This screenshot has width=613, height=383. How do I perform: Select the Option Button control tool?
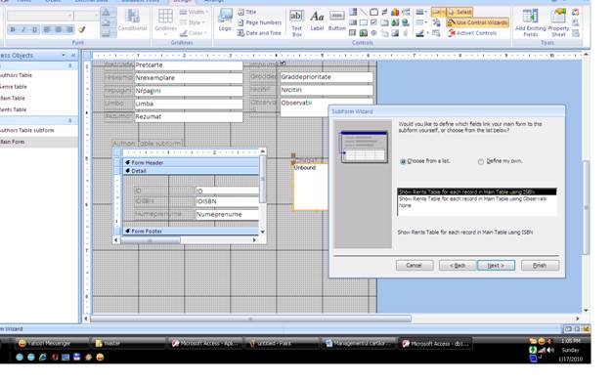point(374,33)
